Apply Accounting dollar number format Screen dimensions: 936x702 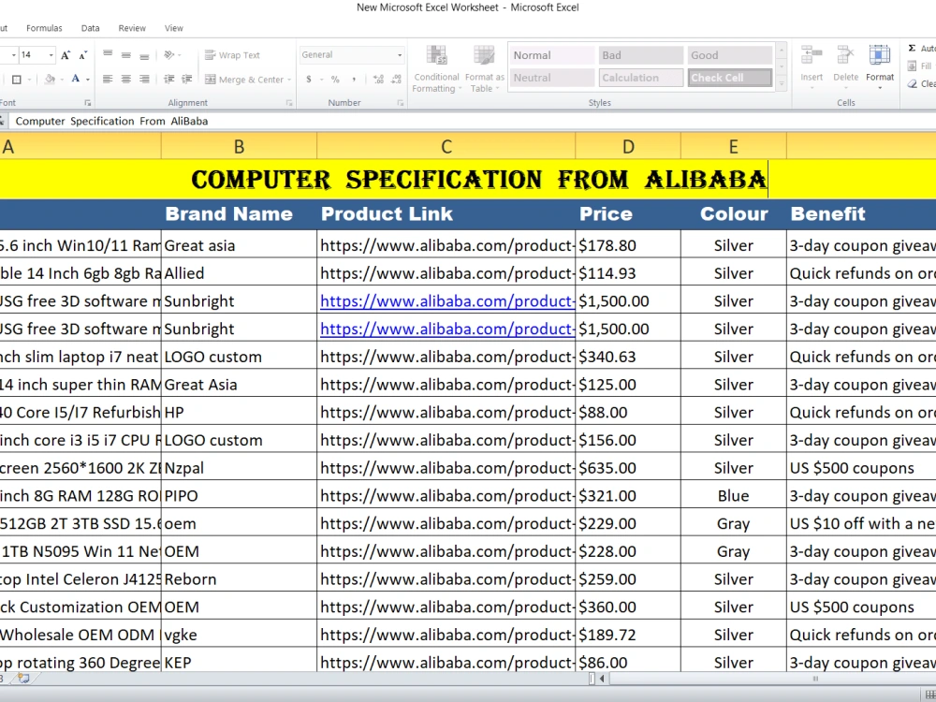tap(309, 79)
